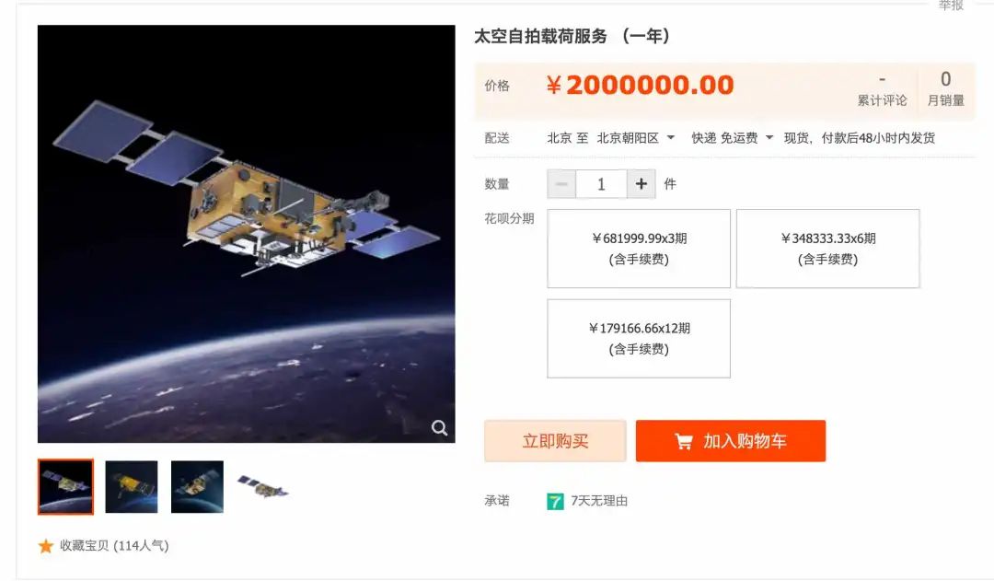Click the 立即购买 buy now button

555,441
